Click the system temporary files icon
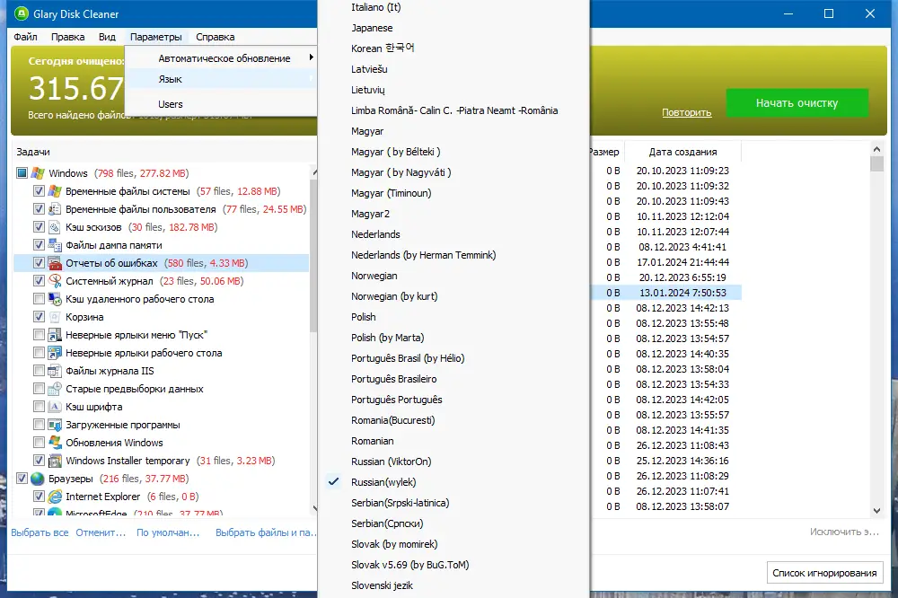Screen dimensions: 898x598 point(55,191)
